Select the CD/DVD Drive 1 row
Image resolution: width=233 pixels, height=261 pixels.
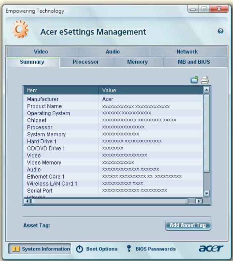tap(113, 148)
